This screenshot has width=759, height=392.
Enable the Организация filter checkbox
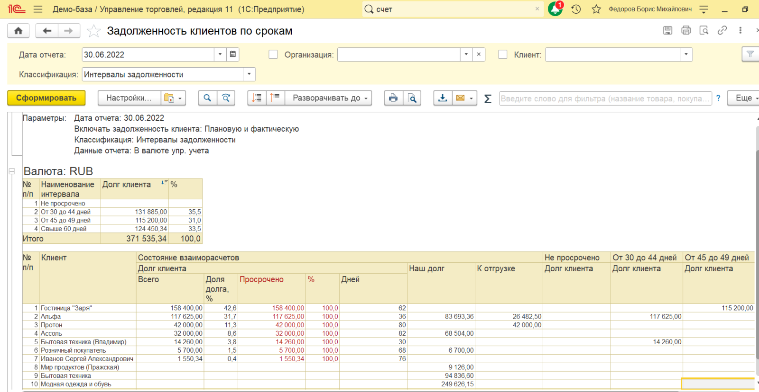273,54
